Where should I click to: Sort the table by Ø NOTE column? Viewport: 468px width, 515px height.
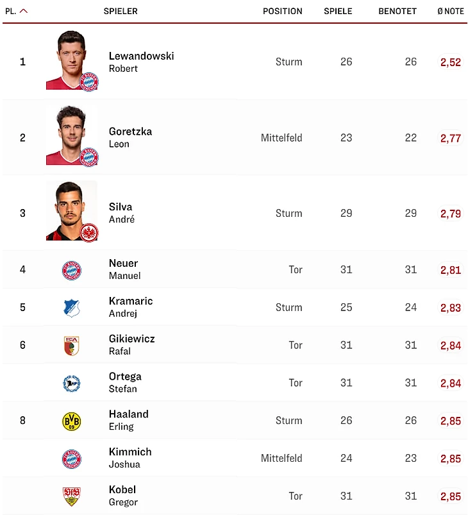(450, 11)
